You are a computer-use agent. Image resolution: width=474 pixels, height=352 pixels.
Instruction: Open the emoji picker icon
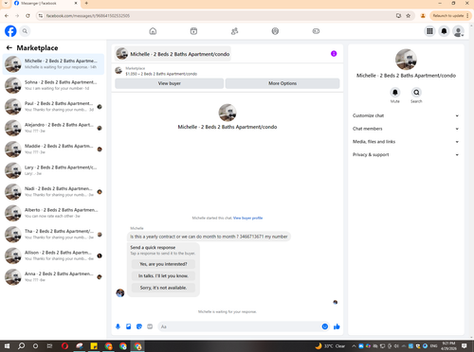tap(325, 326)
